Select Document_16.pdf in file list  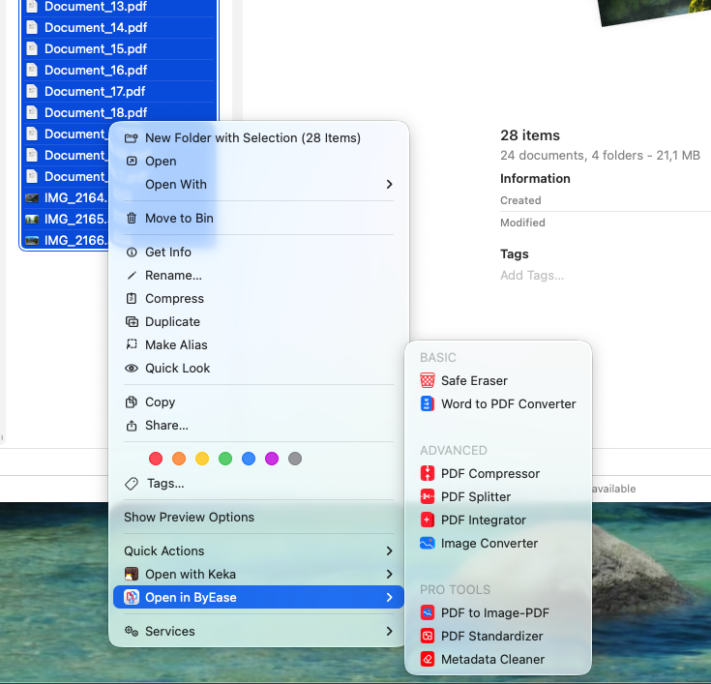coord(119,71)
